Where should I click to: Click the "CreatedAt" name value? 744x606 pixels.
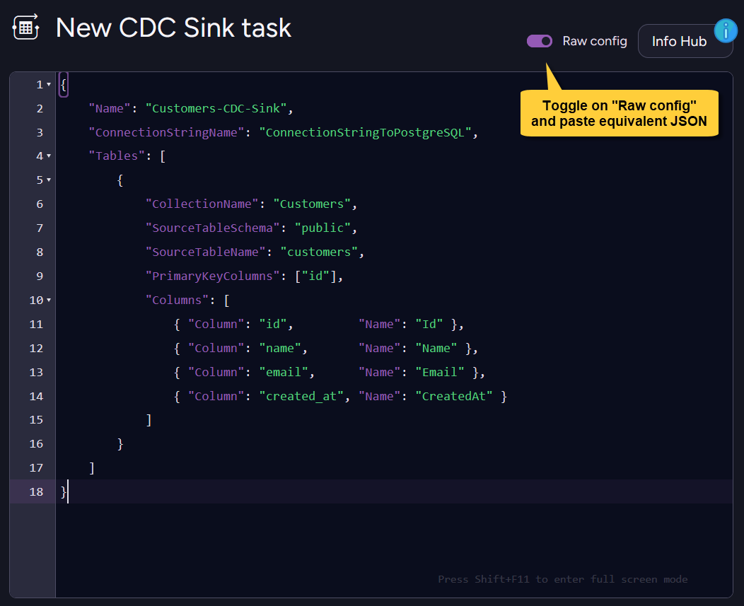pyautogui.click(x=454, y=396)
